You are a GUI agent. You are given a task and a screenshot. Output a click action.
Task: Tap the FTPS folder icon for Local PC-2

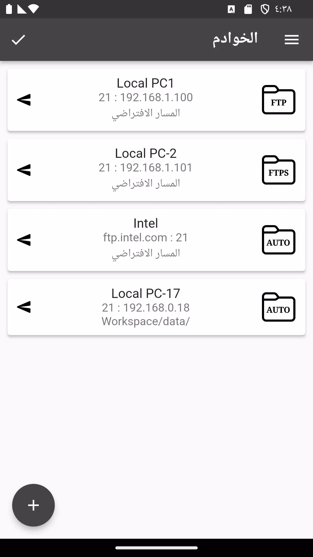tap(279, 170)
